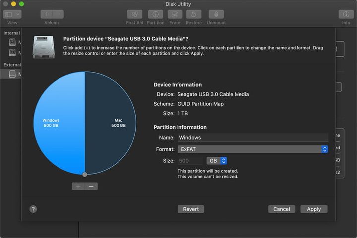The height and width of the screenshot is (238, 357).
Task: Add partition with plus below pie
Action: tap(78, 186)
